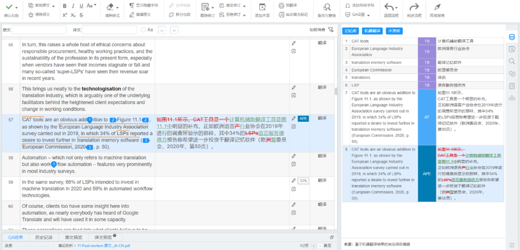The width and height of the screenshot is (520, 250).
Task: Click the target text (译文) search field
Action: coord(109,30)
